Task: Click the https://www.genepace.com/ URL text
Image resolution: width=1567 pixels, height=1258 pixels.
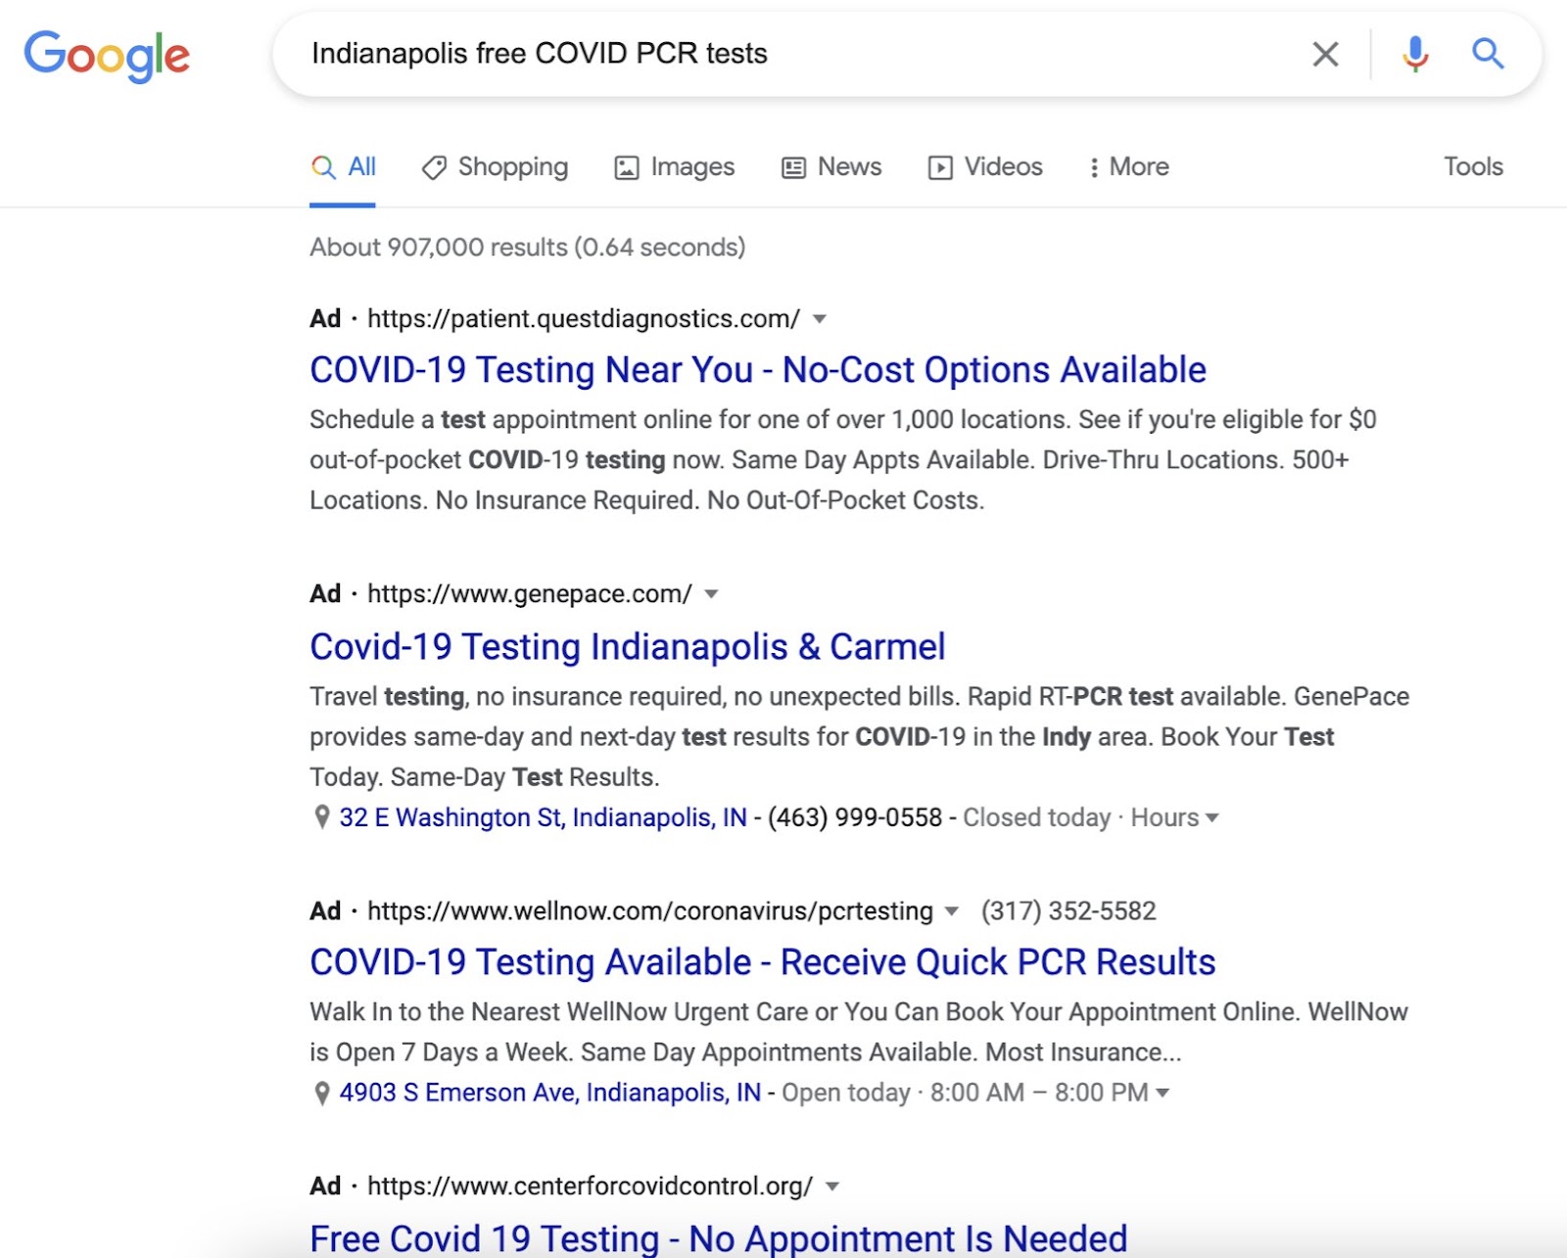Action: click(530, 594)
